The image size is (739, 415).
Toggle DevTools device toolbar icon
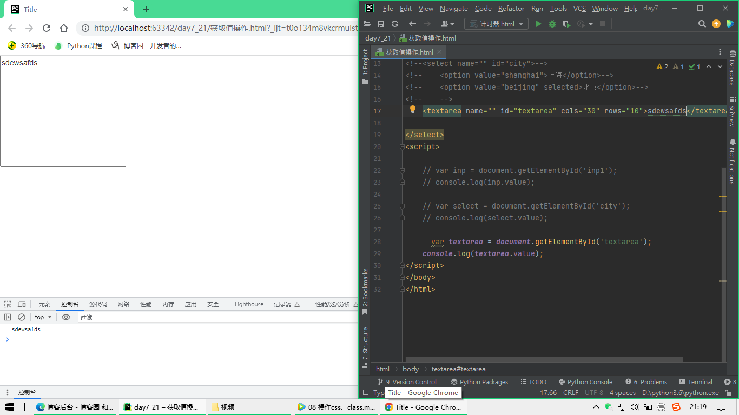tap(22, 304)
